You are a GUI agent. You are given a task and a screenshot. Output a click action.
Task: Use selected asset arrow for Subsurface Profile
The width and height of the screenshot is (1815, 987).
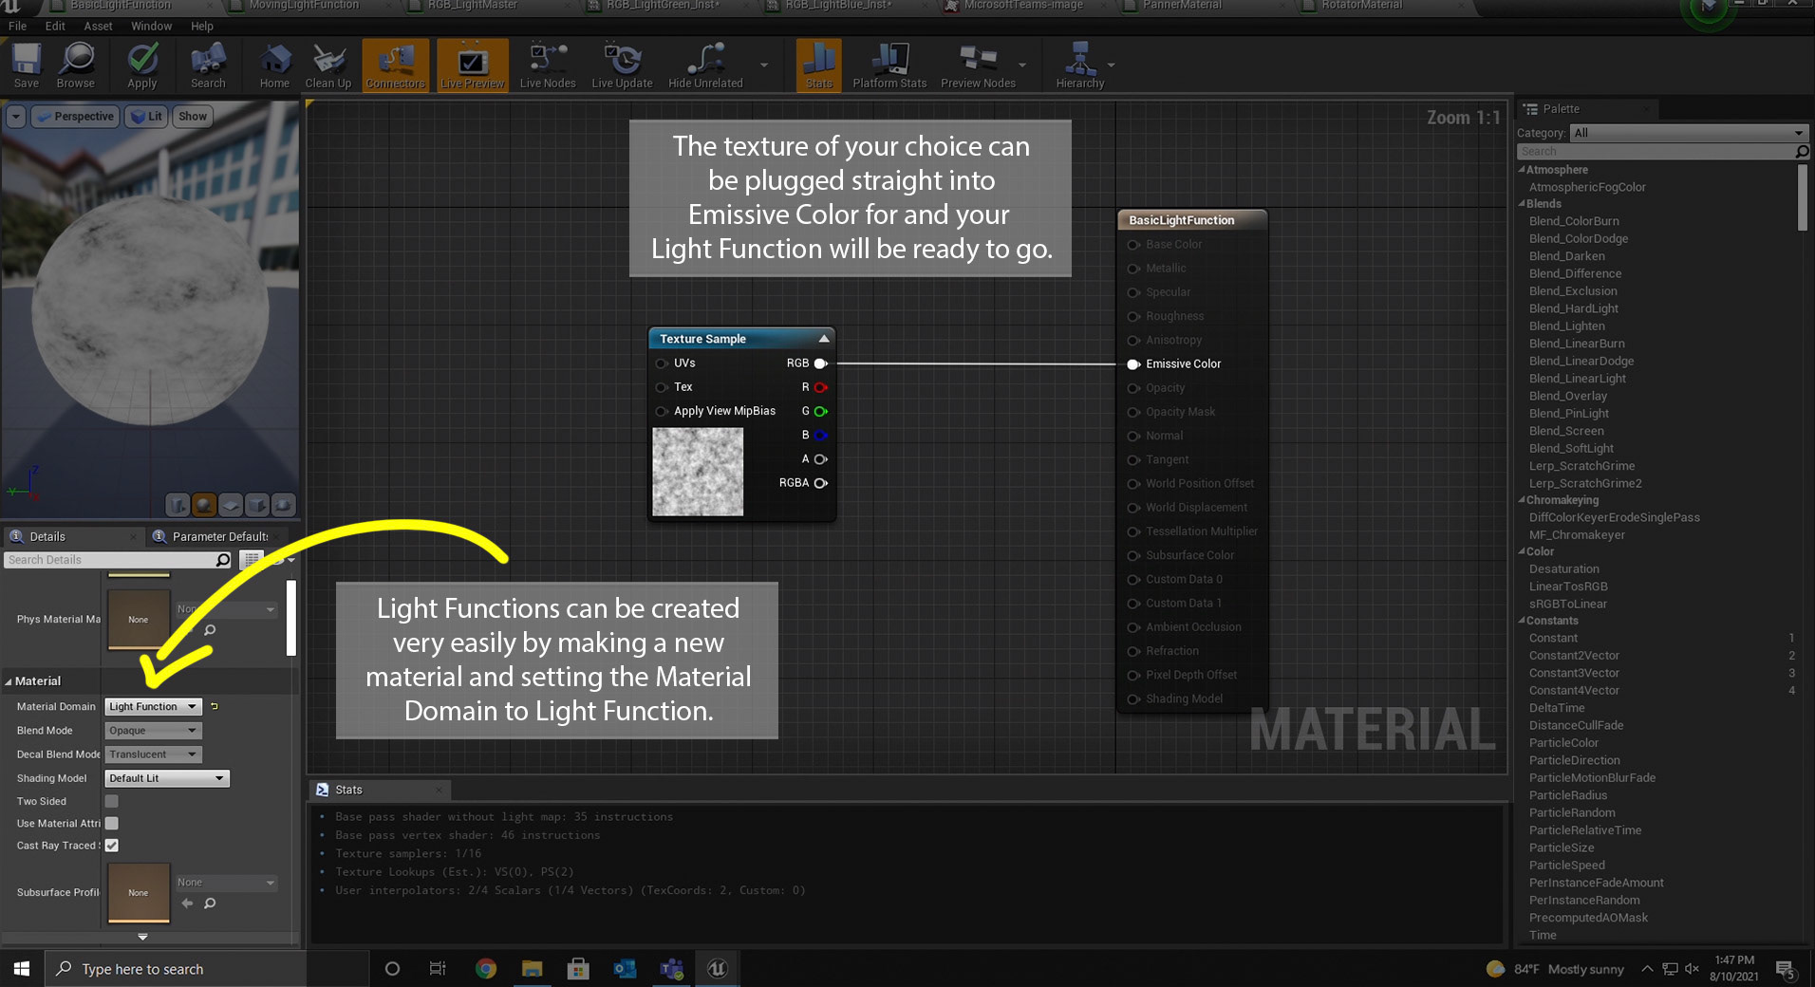[x=187, y=903]
